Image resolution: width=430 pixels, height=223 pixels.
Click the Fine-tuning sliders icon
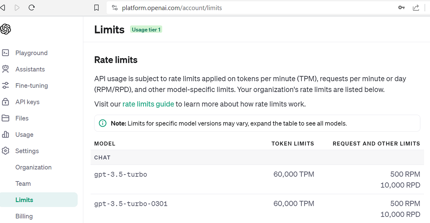[x=6, y=86]
